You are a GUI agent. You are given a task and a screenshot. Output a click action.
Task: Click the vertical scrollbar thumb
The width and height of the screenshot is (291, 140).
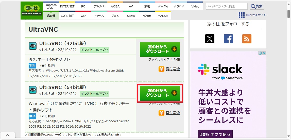[288, 14]
